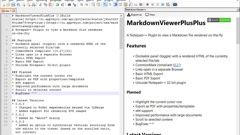This screenshot has width=240, height=135.
Task: Toggle Show All Characters pilcrow icon
Action: tap(110, 5)
